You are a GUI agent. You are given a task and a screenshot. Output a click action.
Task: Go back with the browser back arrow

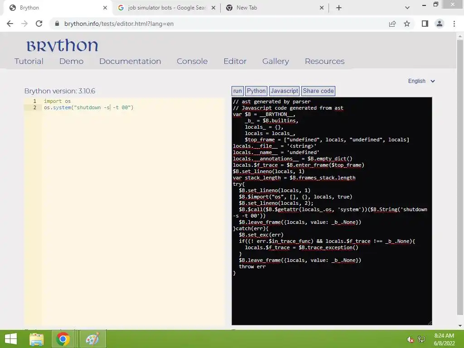tap(10, 24)
